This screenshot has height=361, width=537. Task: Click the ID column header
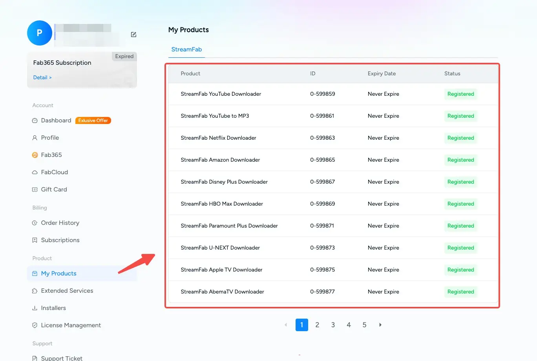tap(313, 74)
